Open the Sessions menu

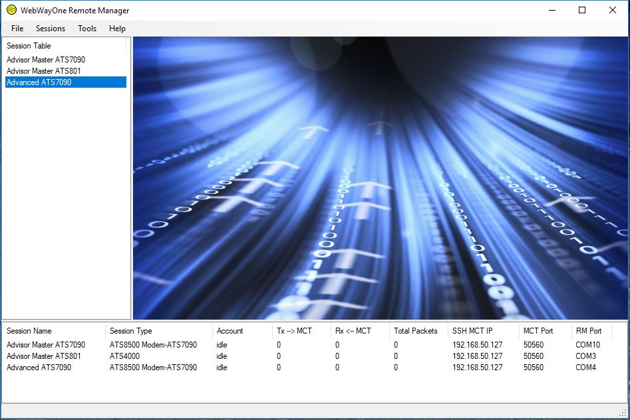point(51,29)
